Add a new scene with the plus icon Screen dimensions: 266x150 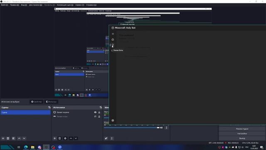3,138
